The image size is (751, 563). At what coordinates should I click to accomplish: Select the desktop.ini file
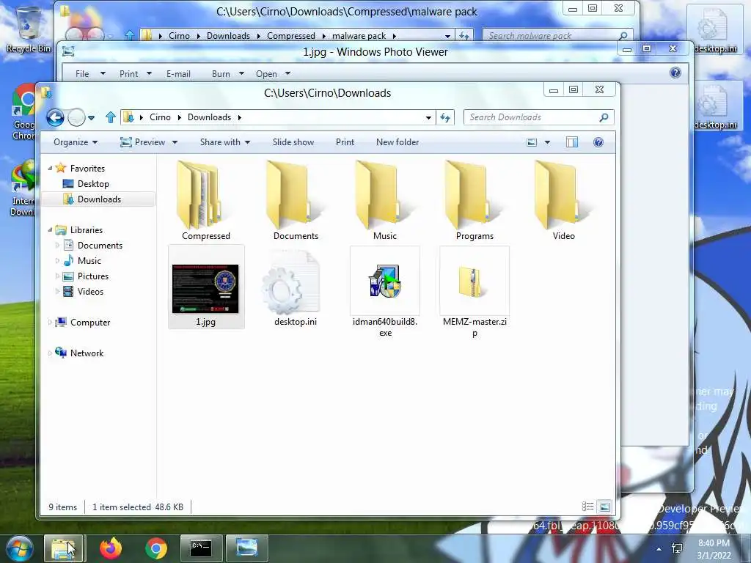pos(296,287)
